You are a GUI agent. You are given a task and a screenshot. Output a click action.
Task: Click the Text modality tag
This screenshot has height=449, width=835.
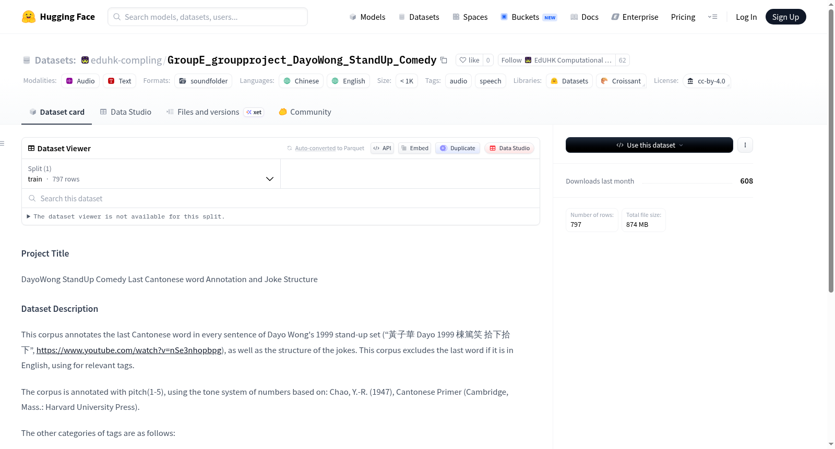click(x=120, y=81)
